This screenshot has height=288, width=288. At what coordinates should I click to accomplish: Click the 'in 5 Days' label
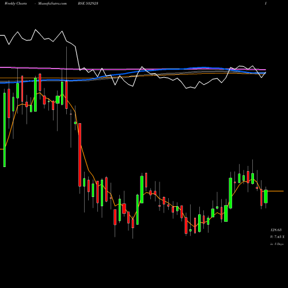click(x=276, y=244)
